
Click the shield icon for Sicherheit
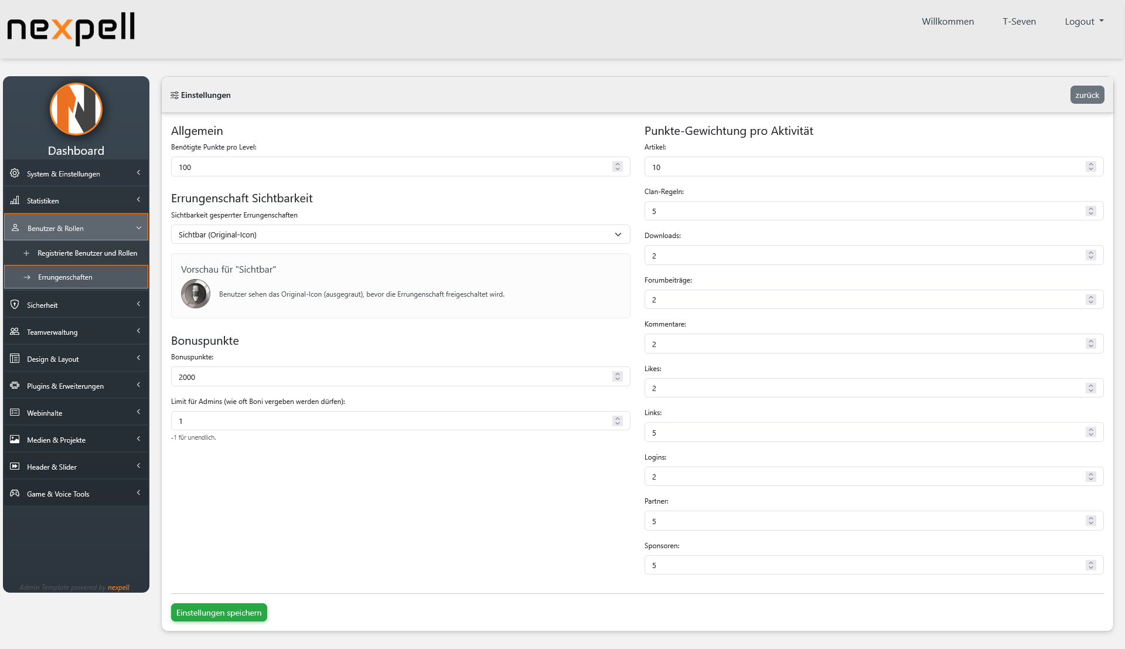(x=14, y=304)
